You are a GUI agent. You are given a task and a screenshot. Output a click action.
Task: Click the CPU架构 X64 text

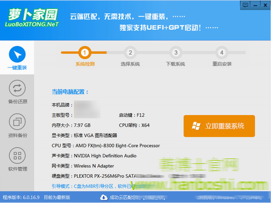134,125
